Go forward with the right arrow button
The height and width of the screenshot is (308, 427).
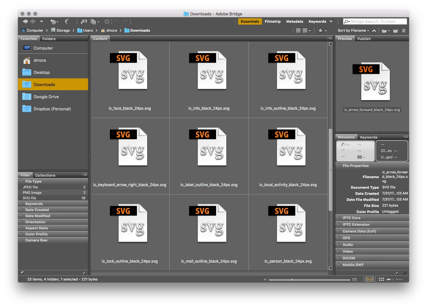coord(33,21)
